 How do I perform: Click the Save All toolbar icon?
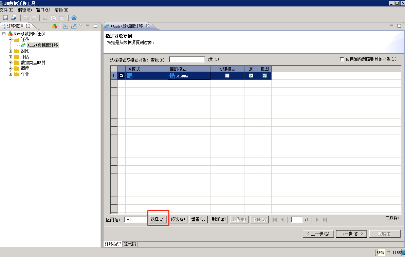pos(14,18)
